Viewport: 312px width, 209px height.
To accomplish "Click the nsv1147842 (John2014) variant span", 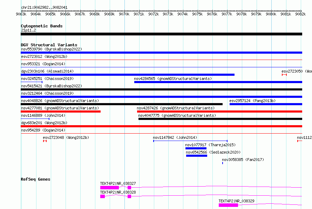I will tap(190, 141).
